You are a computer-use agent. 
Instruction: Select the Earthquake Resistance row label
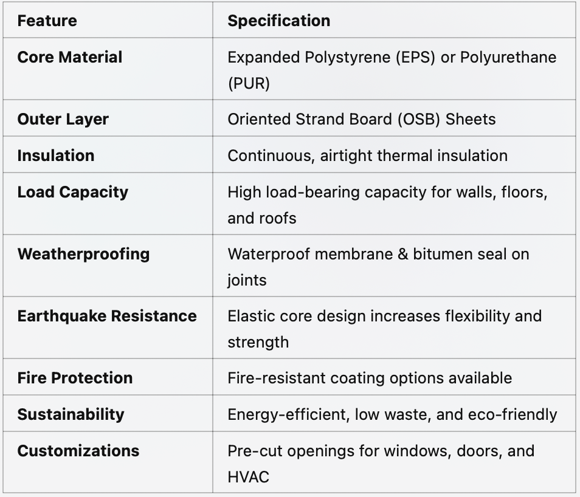tap(107, 316)
